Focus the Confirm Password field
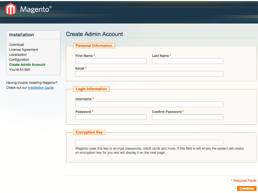258x193 pixels. [x=187, y=117]
